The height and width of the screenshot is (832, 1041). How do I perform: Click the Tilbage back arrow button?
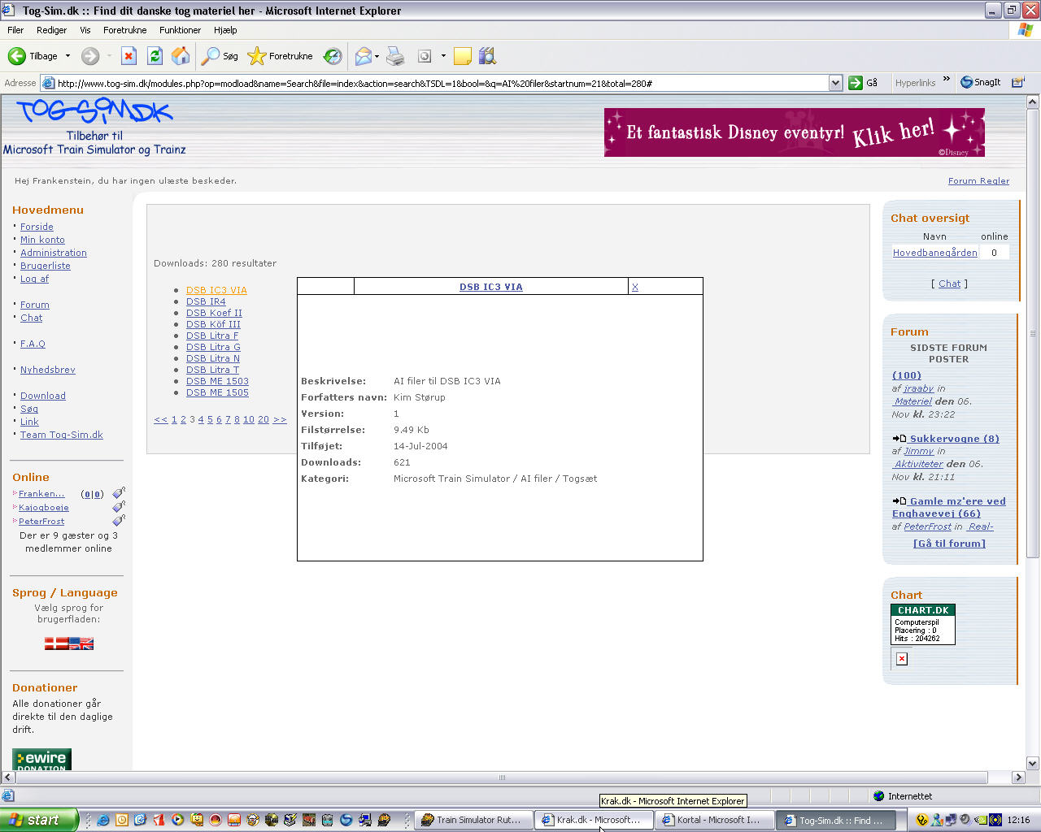[33, 56]
